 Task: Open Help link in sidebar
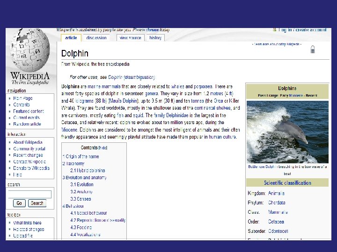[17, 175]
